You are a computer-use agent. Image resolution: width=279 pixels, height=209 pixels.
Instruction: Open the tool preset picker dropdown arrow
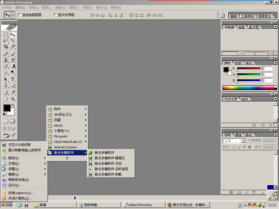pos(13,15)
